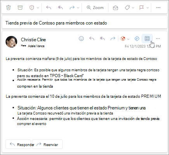This screenshot has height=155, width=169.
Task: Open the Report shield dropdown arrow
Action: [38, 8]
